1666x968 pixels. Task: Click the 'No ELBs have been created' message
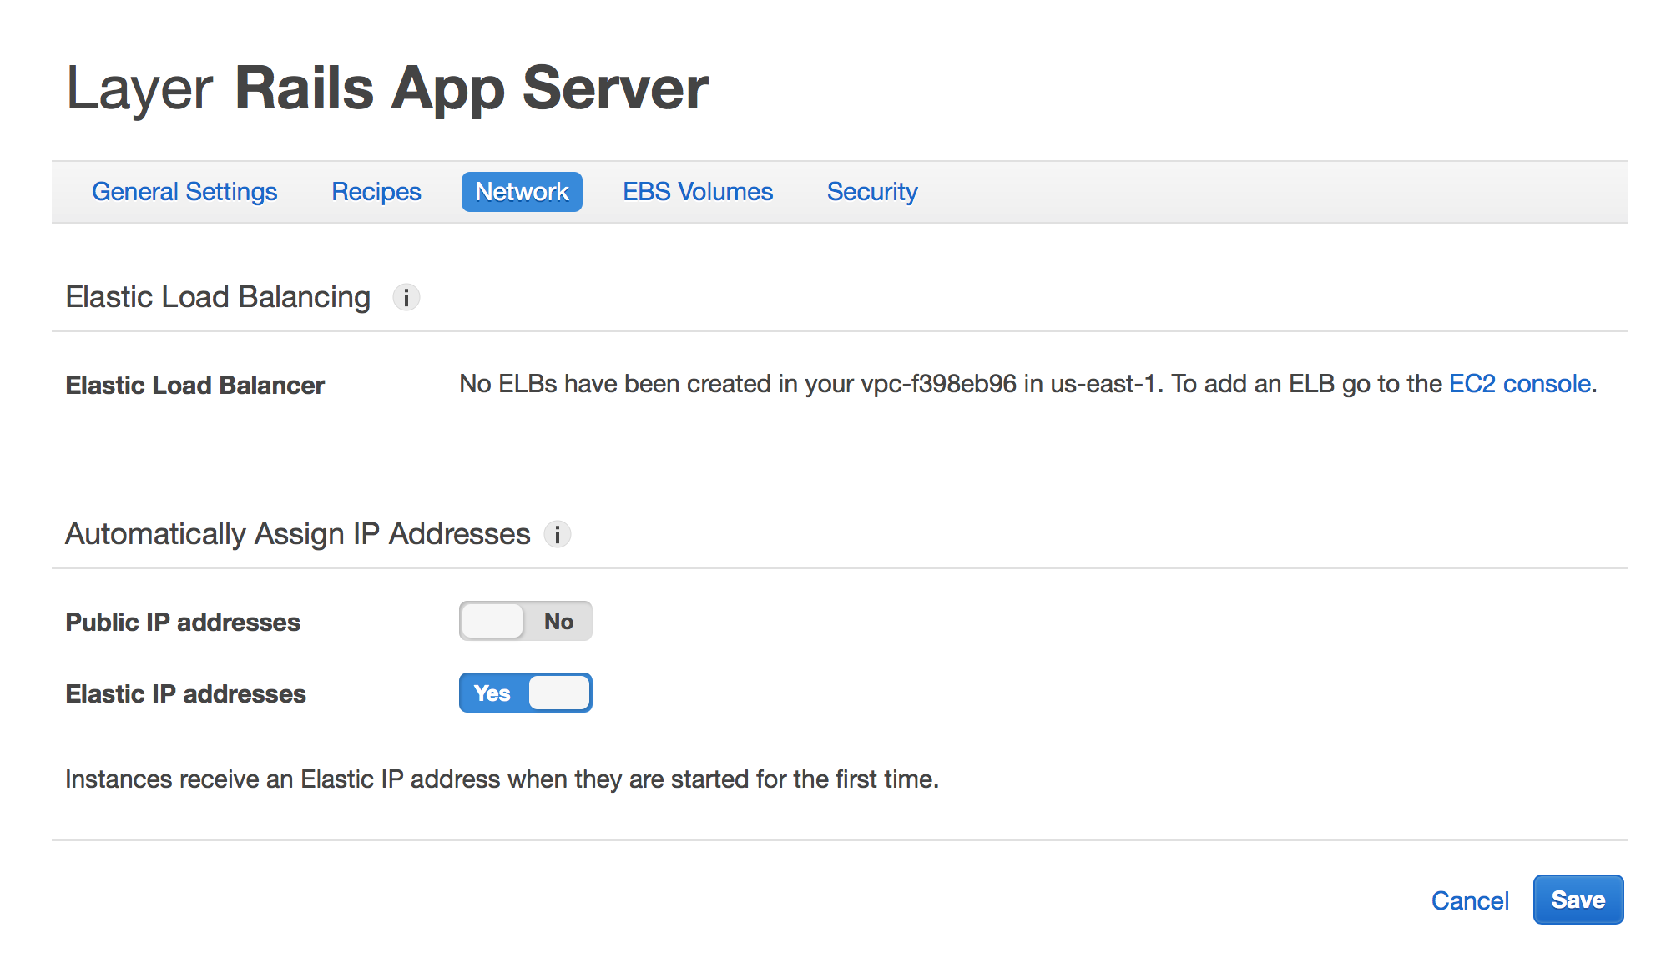1028,384
